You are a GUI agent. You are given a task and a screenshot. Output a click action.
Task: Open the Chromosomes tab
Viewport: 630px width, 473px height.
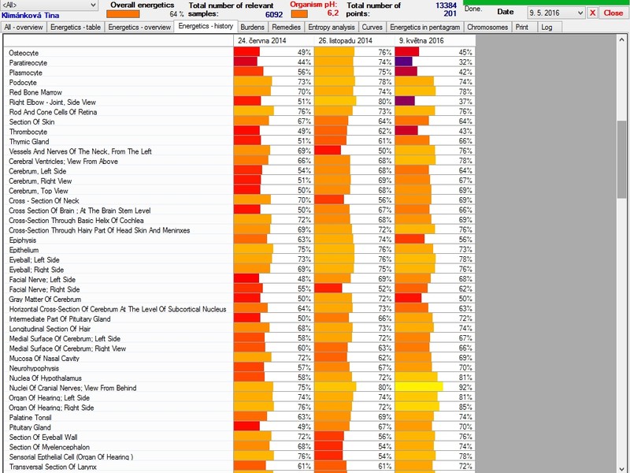point(487,27)
